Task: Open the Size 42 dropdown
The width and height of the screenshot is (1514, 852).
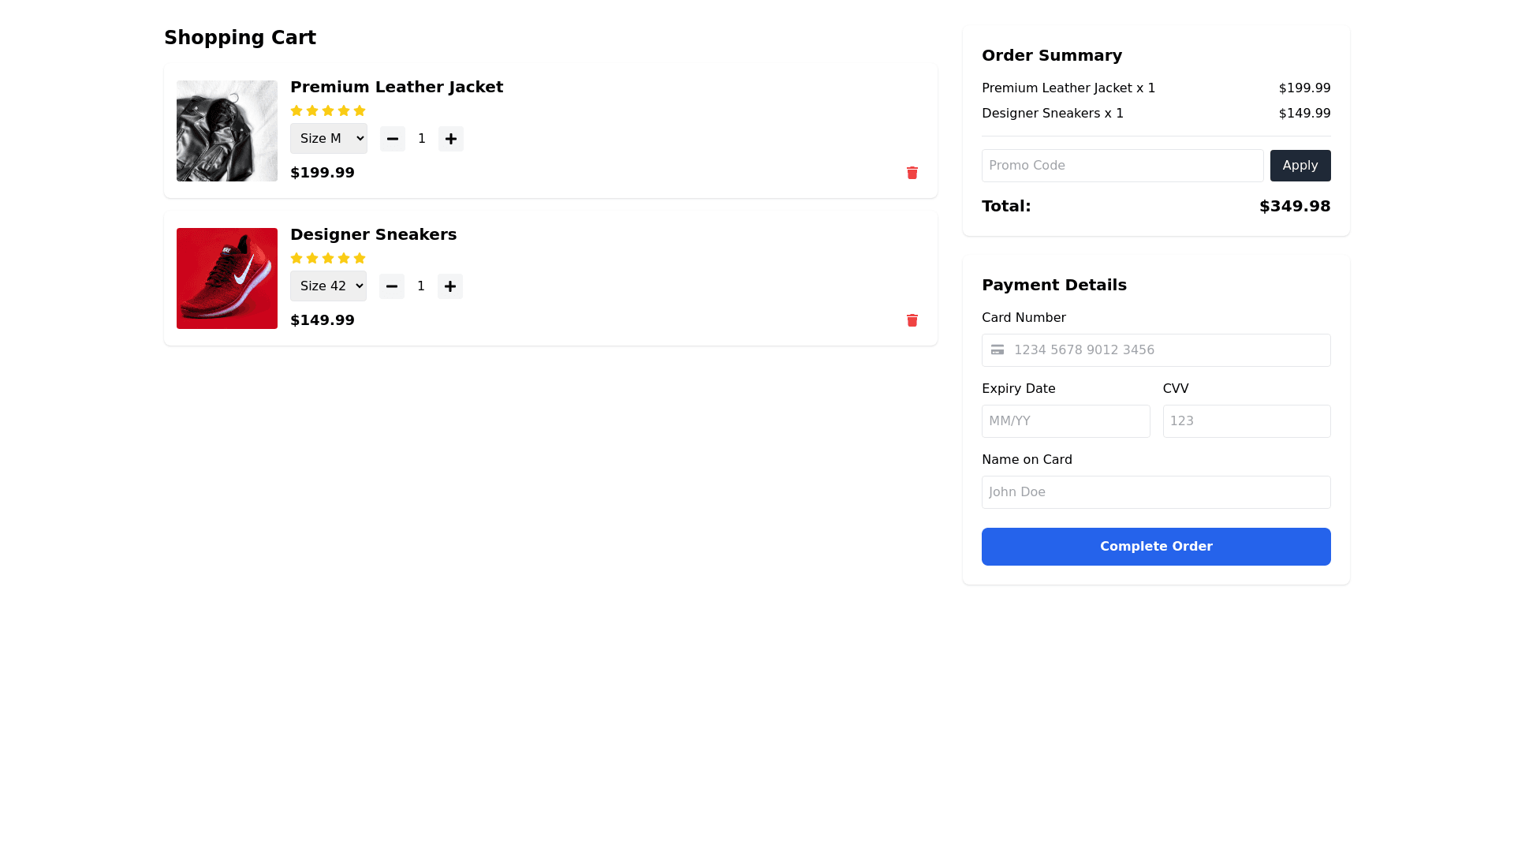Action: (328, 286)
